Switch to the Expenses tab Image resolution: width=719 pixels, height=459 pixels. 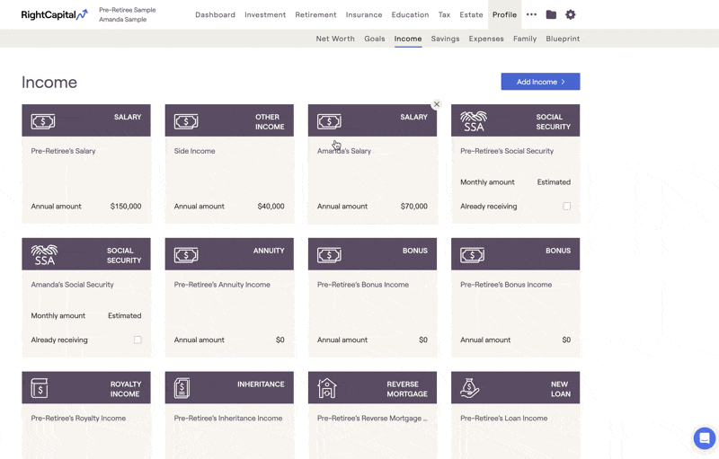coord(486,39)
